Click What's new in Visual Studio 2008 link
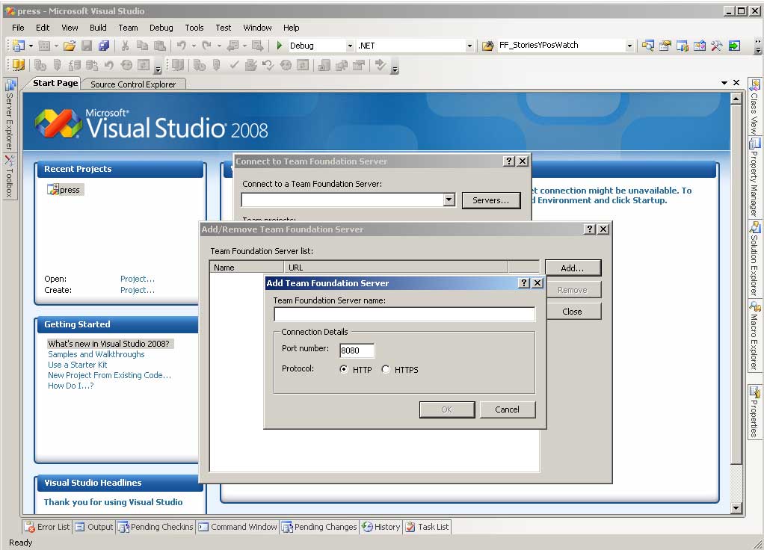The width and height of the screenshot is (764, 550). tap(108, 344)
